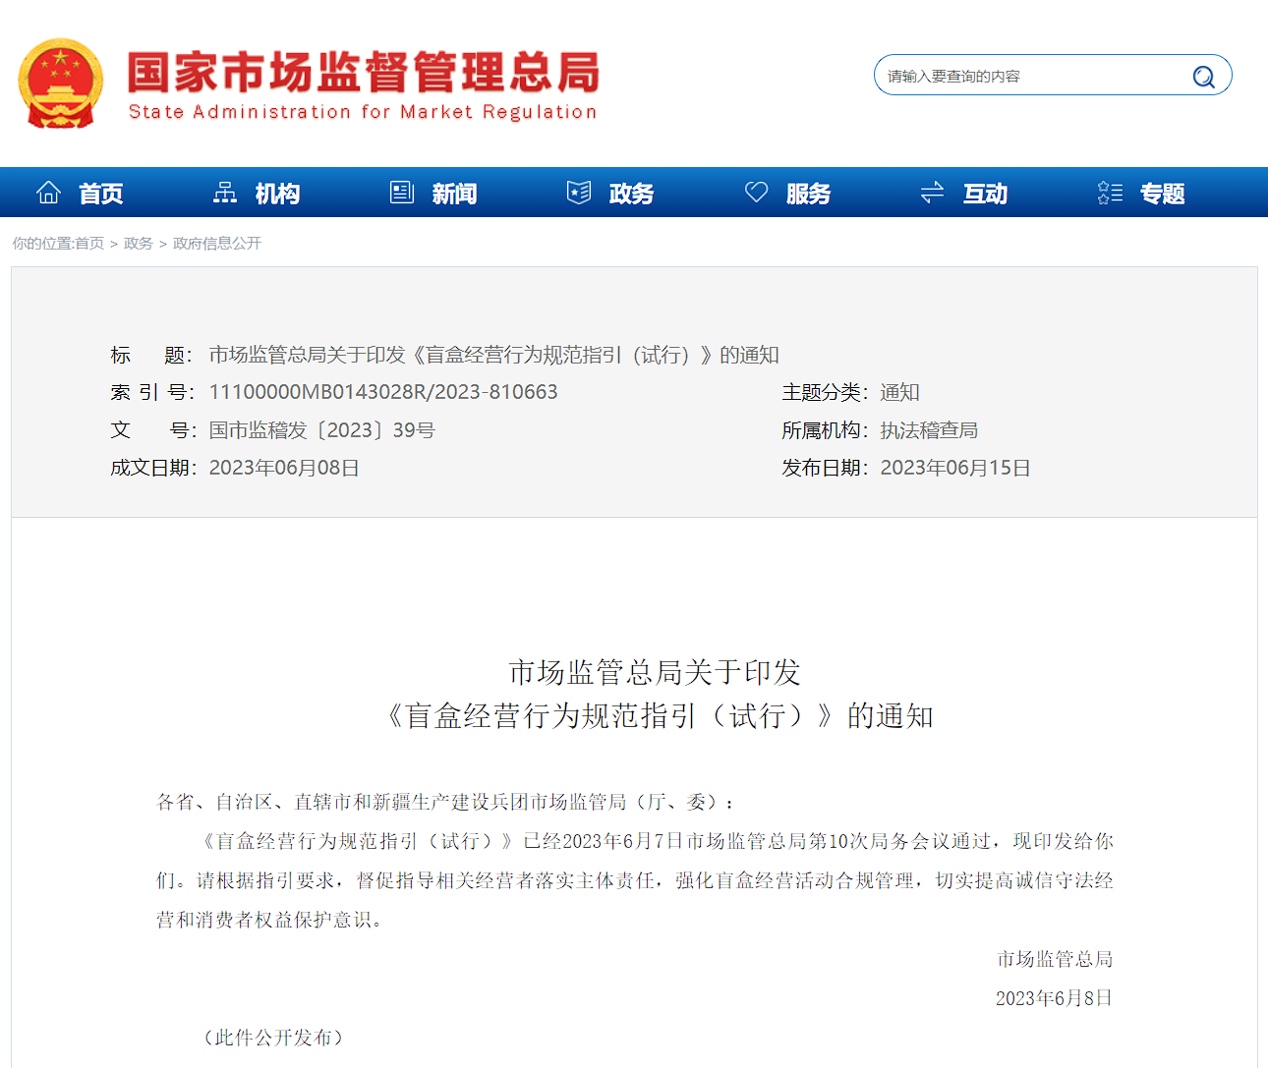Open the 专题 navigation menu item
Viewport: 1268px width, 1068px height.
[x=1162, y=194]
